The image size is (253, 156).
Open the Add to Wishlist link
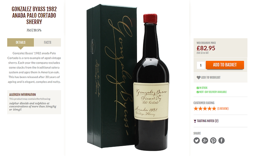[x=211, y=77]
